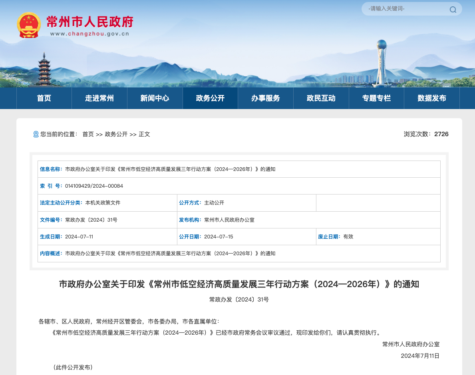This screenshot has height=375, width=475.
Task: Open the 专题专栏 navigation item
Action: (x=376, y=98)
